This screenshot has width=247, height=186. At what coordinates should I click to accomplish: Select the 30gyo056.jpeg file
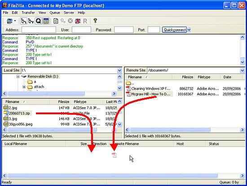21,124
